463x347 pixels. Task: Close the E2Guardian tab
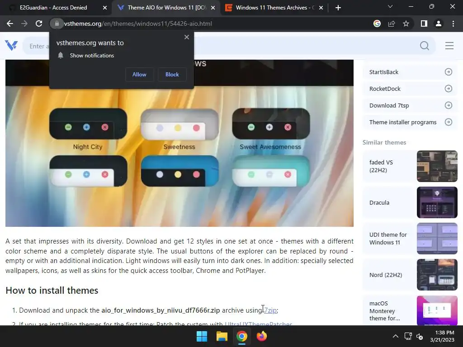[x=105, y=8]
